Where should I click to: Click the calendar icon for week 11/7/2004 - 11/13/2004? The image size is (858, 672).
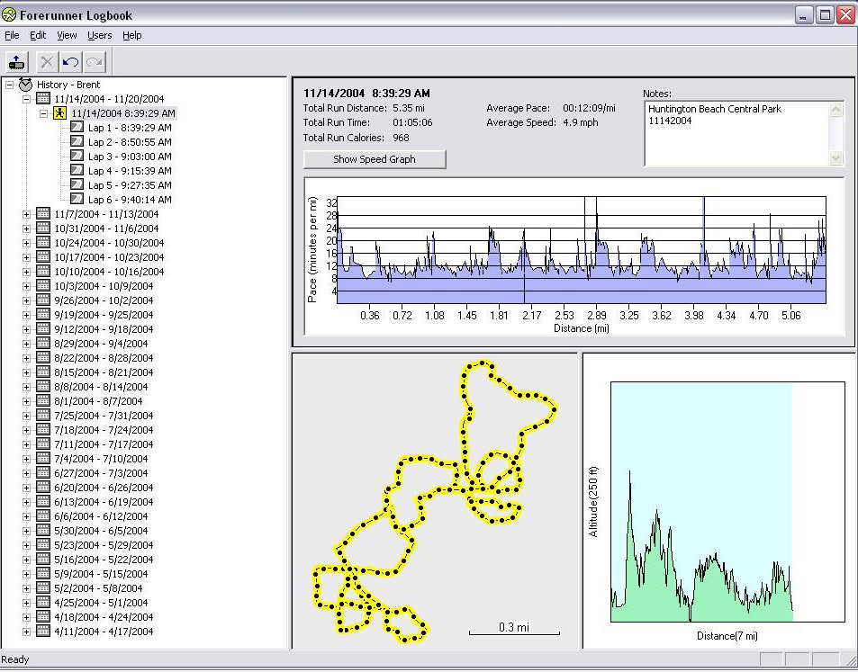tap(42, 214)
